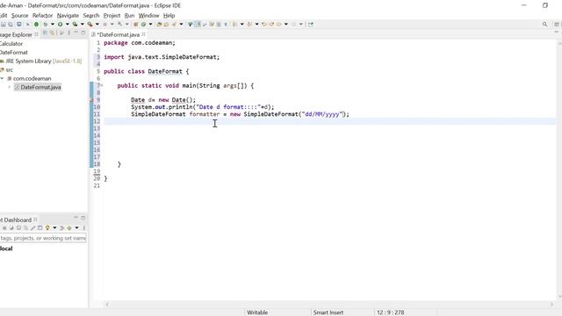The image size is (562, 316).
Task: Click the green circle launch icon
Action: click(x=36, y=25)
